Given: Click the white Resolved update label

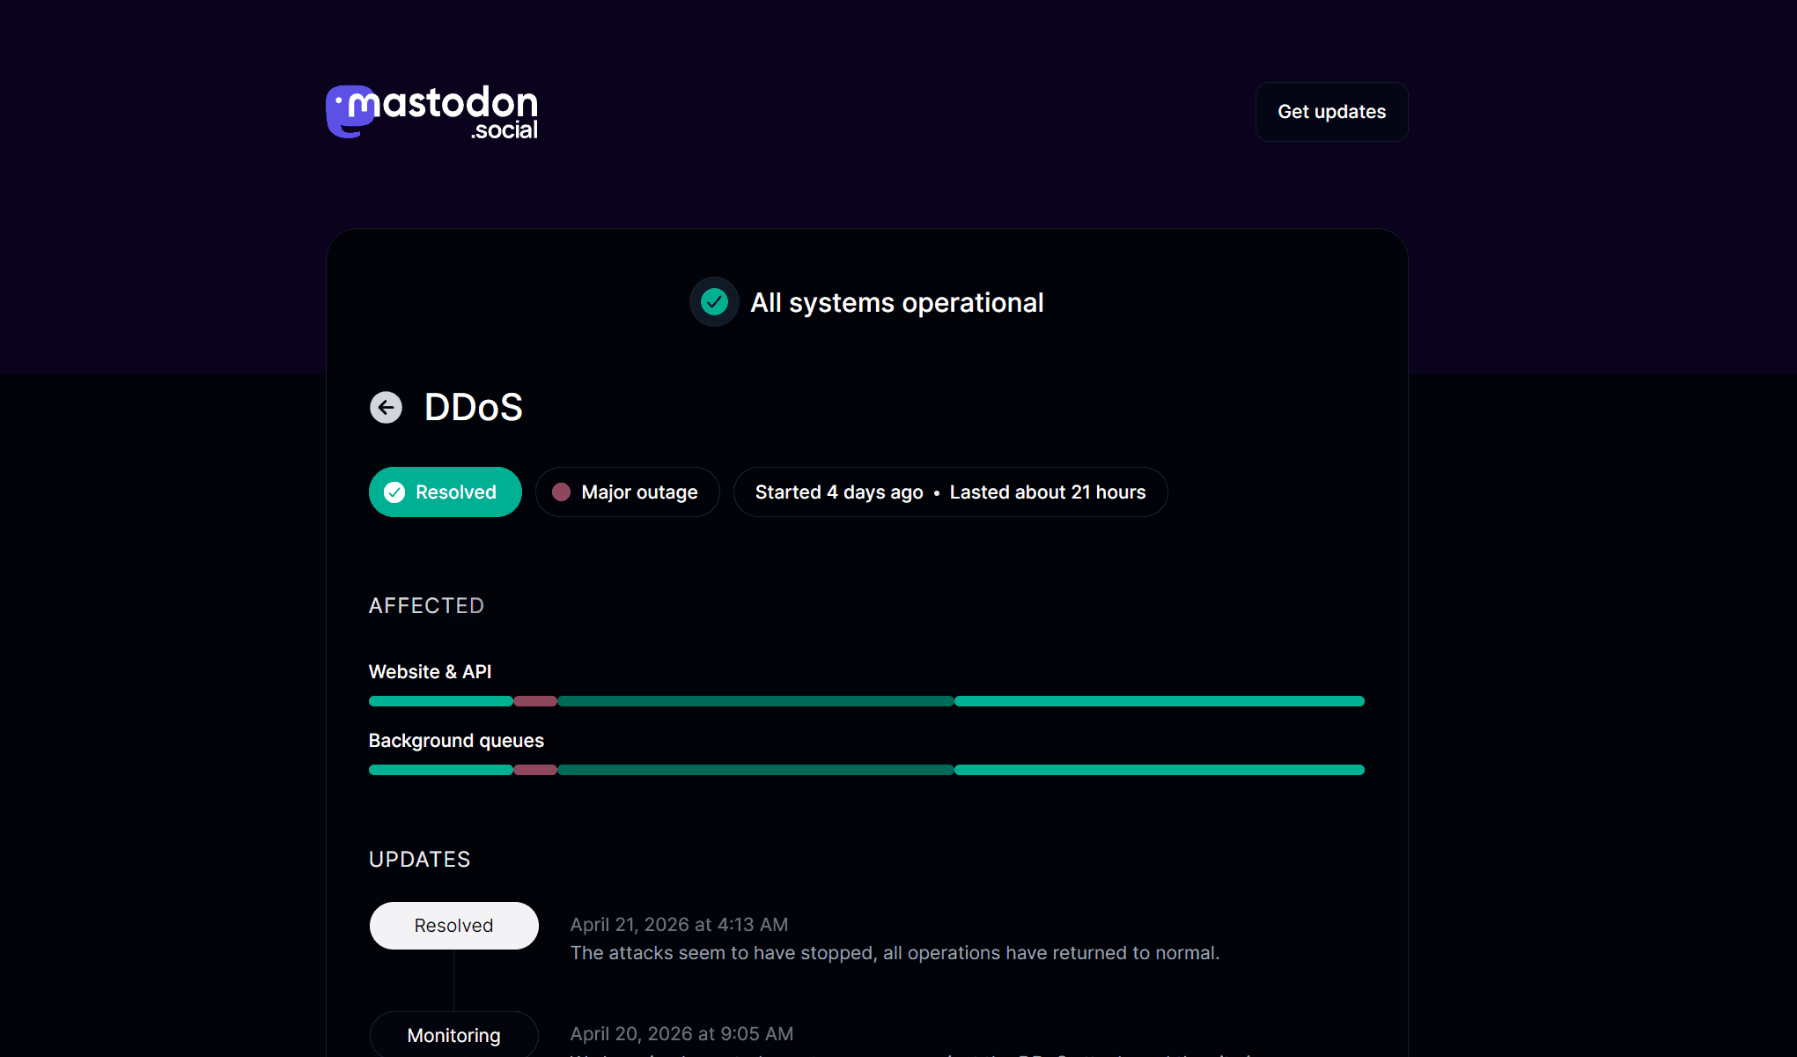Looking at the screenshot, I should (453, 926).
